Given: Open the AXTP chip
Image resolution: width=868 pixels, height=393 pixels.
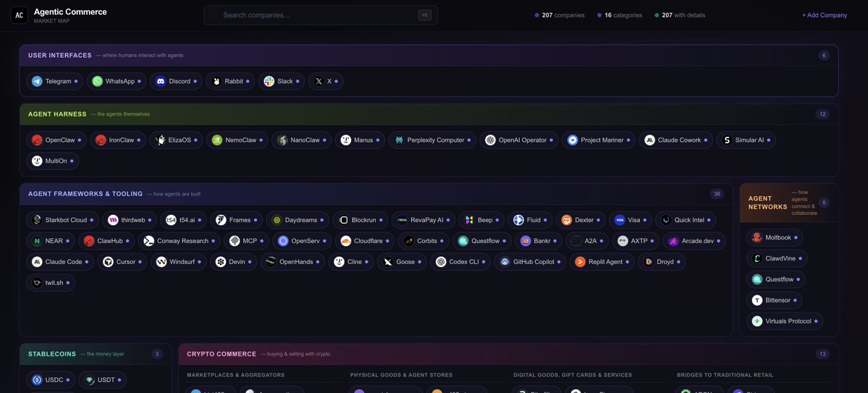Looking at the screenshot, I should pyautogui.click(x=636, y=241).
